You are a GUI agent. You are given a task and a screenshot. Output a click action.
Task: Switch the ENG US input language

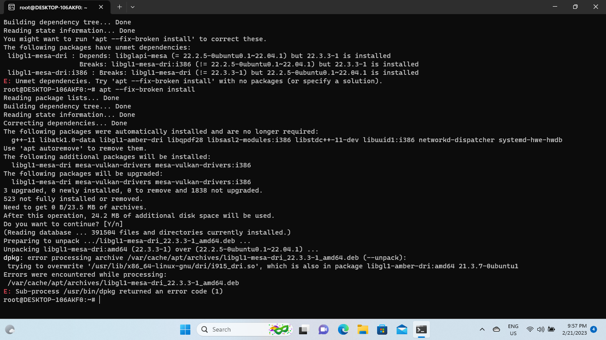pyautogui.click(x=512, y=329)
